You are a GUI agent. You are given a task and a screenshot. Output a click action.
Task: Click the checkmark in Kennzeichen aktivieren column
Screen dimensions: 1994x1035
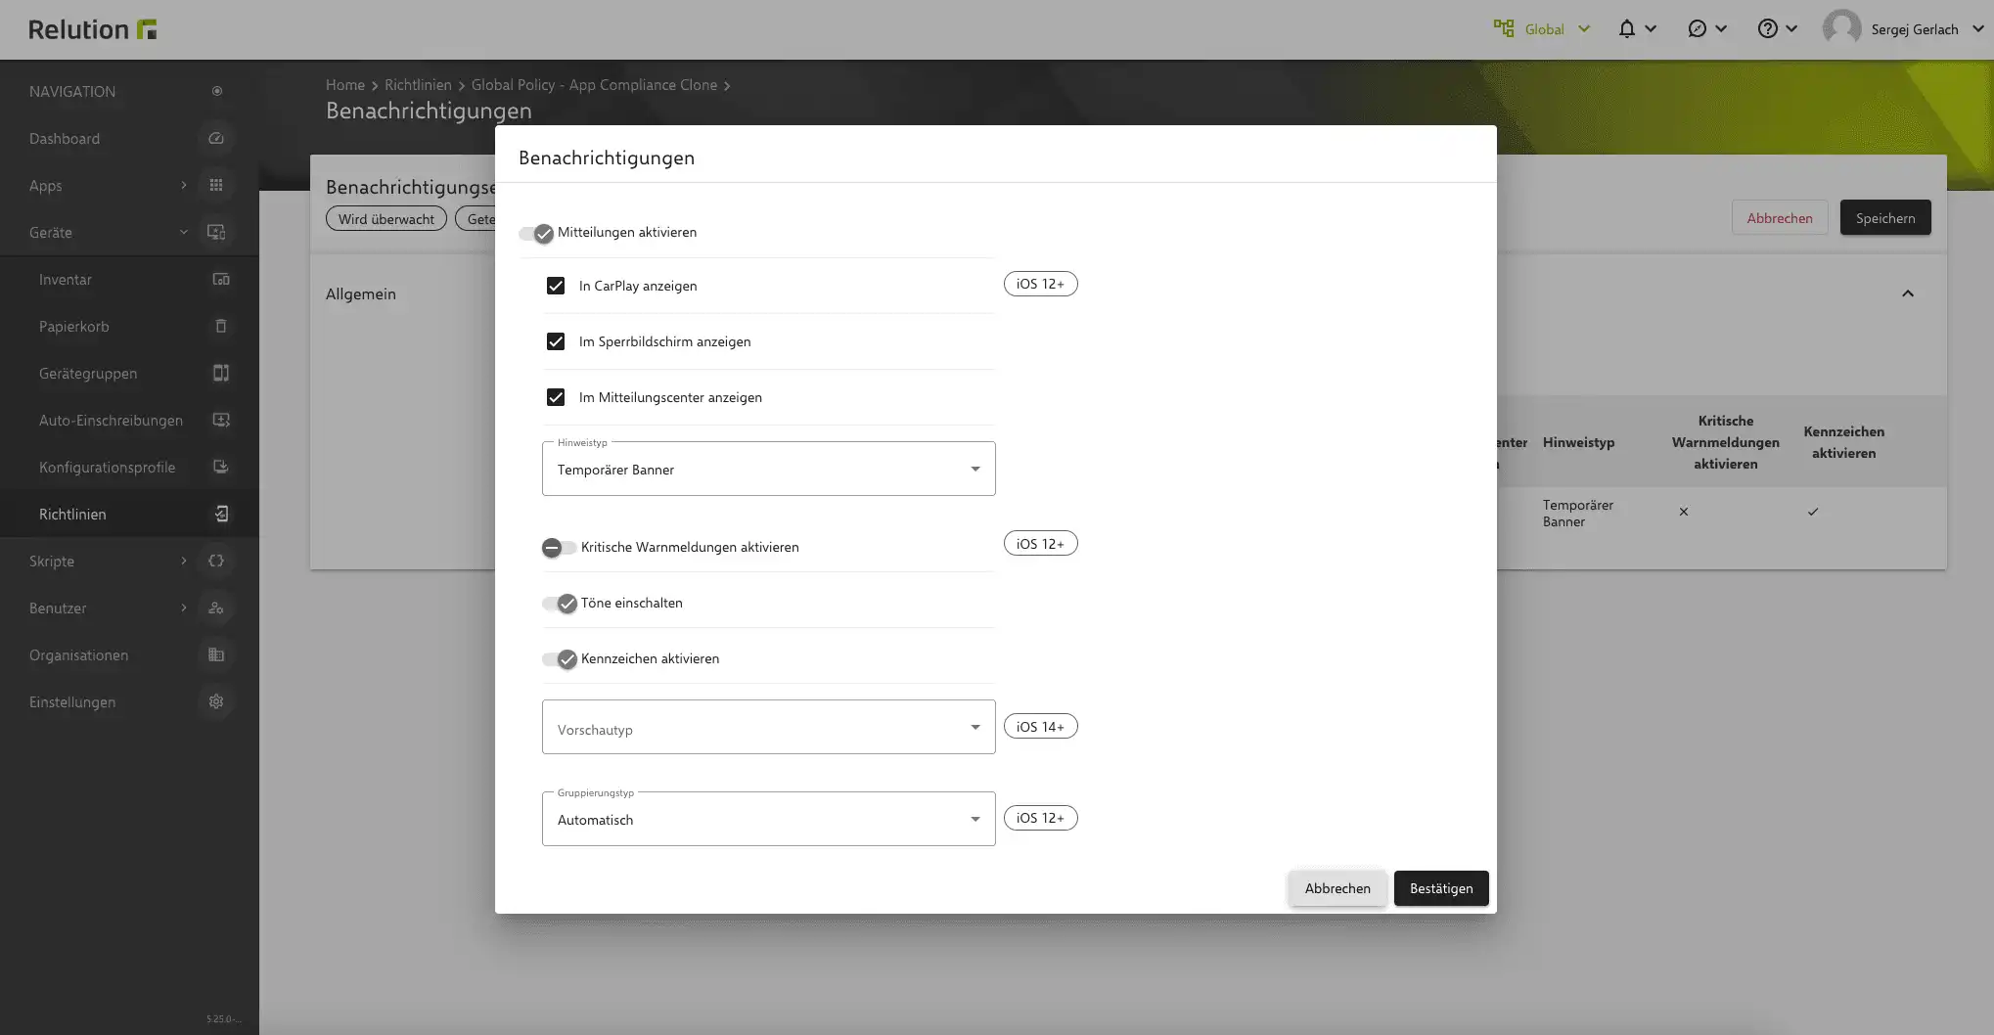[x=1813, y=512]
